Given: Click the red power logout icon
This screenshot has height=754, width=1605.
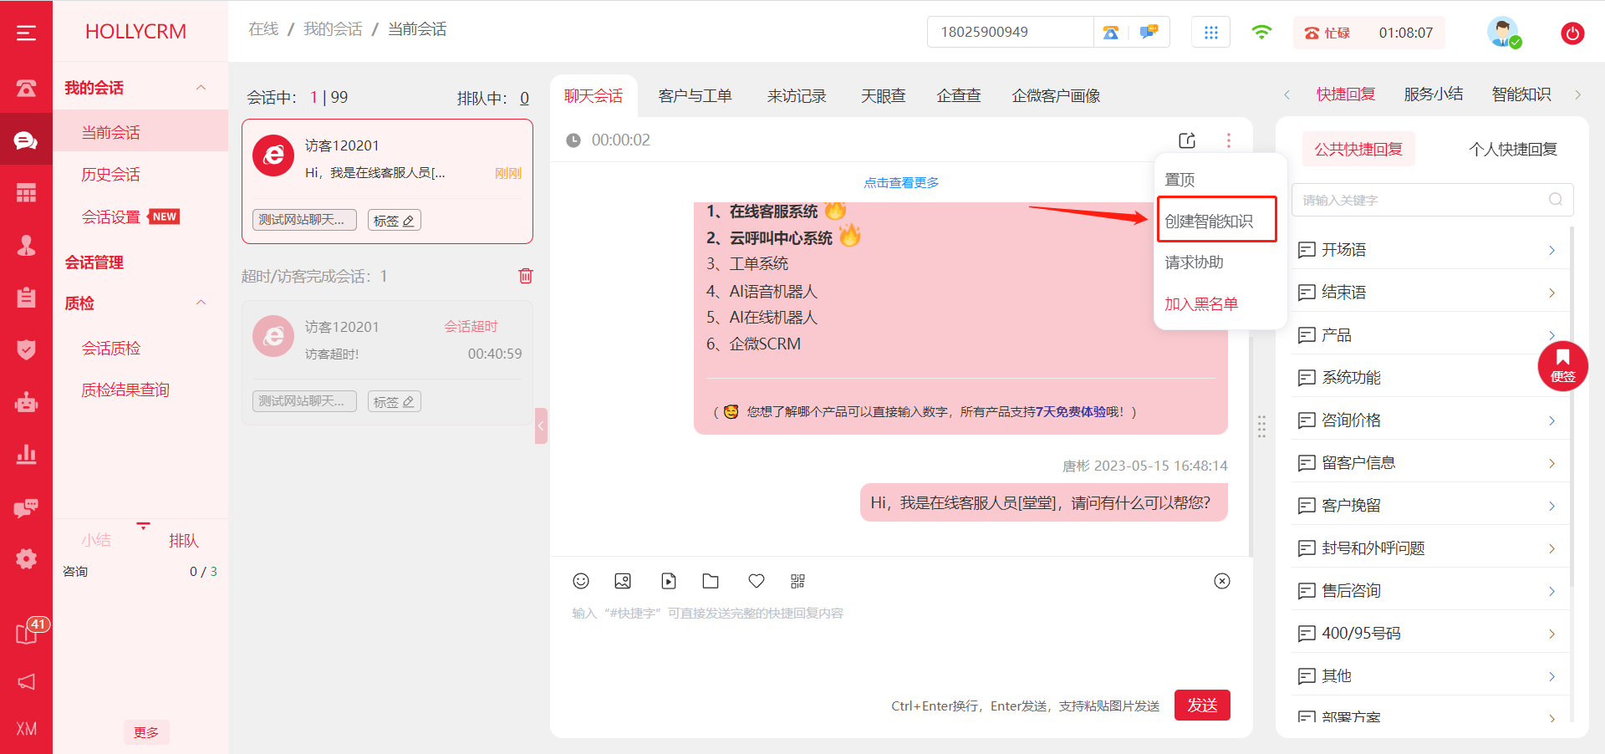Looking at the screenshot, I should pos(1572,33).
